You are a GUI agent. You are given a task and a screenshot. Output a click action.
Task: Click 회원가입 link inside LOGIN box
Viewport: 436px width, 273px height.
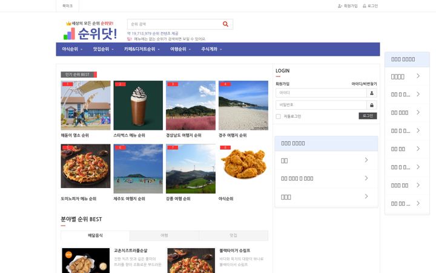coord(283,84)
